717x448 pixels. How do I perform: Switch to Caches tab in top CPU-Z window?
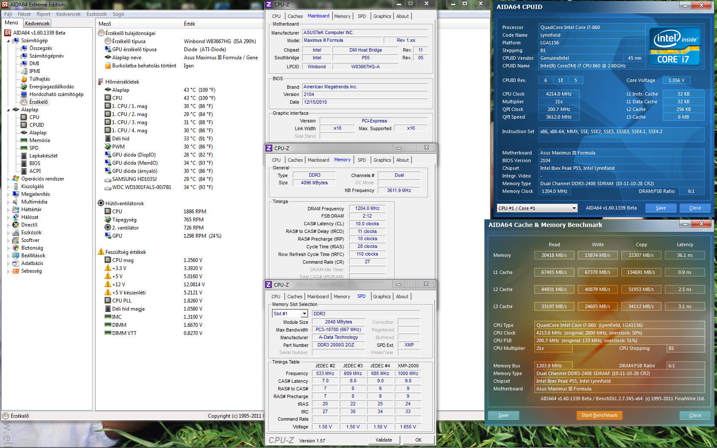(295, 16)
